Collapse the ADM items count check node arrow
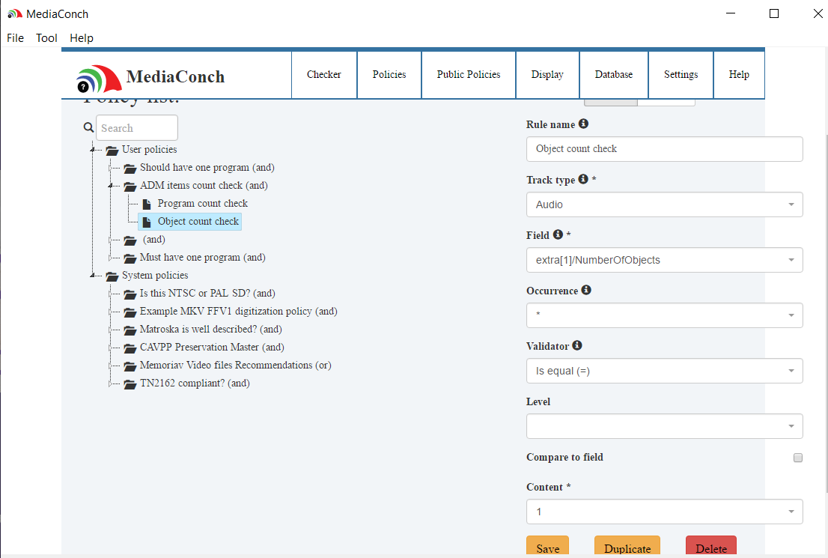Viewport: 828px width, 558px height. [110, 186]
